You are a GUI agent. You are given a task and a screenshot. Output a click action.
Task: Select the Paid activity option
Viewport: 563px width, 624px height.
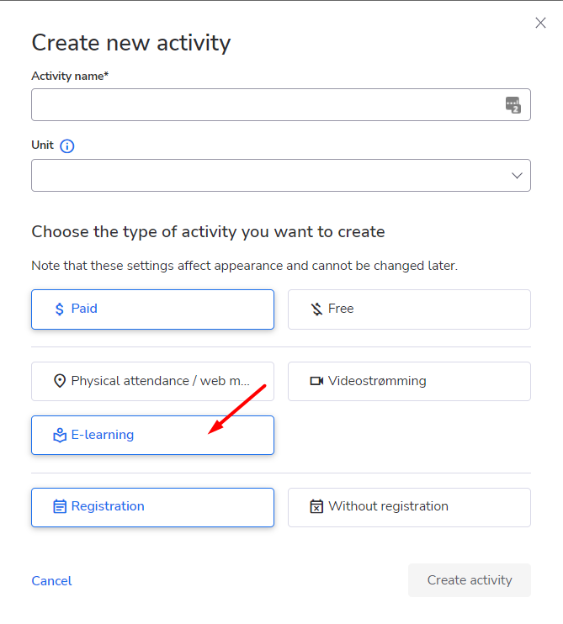(x=153, y=309)
